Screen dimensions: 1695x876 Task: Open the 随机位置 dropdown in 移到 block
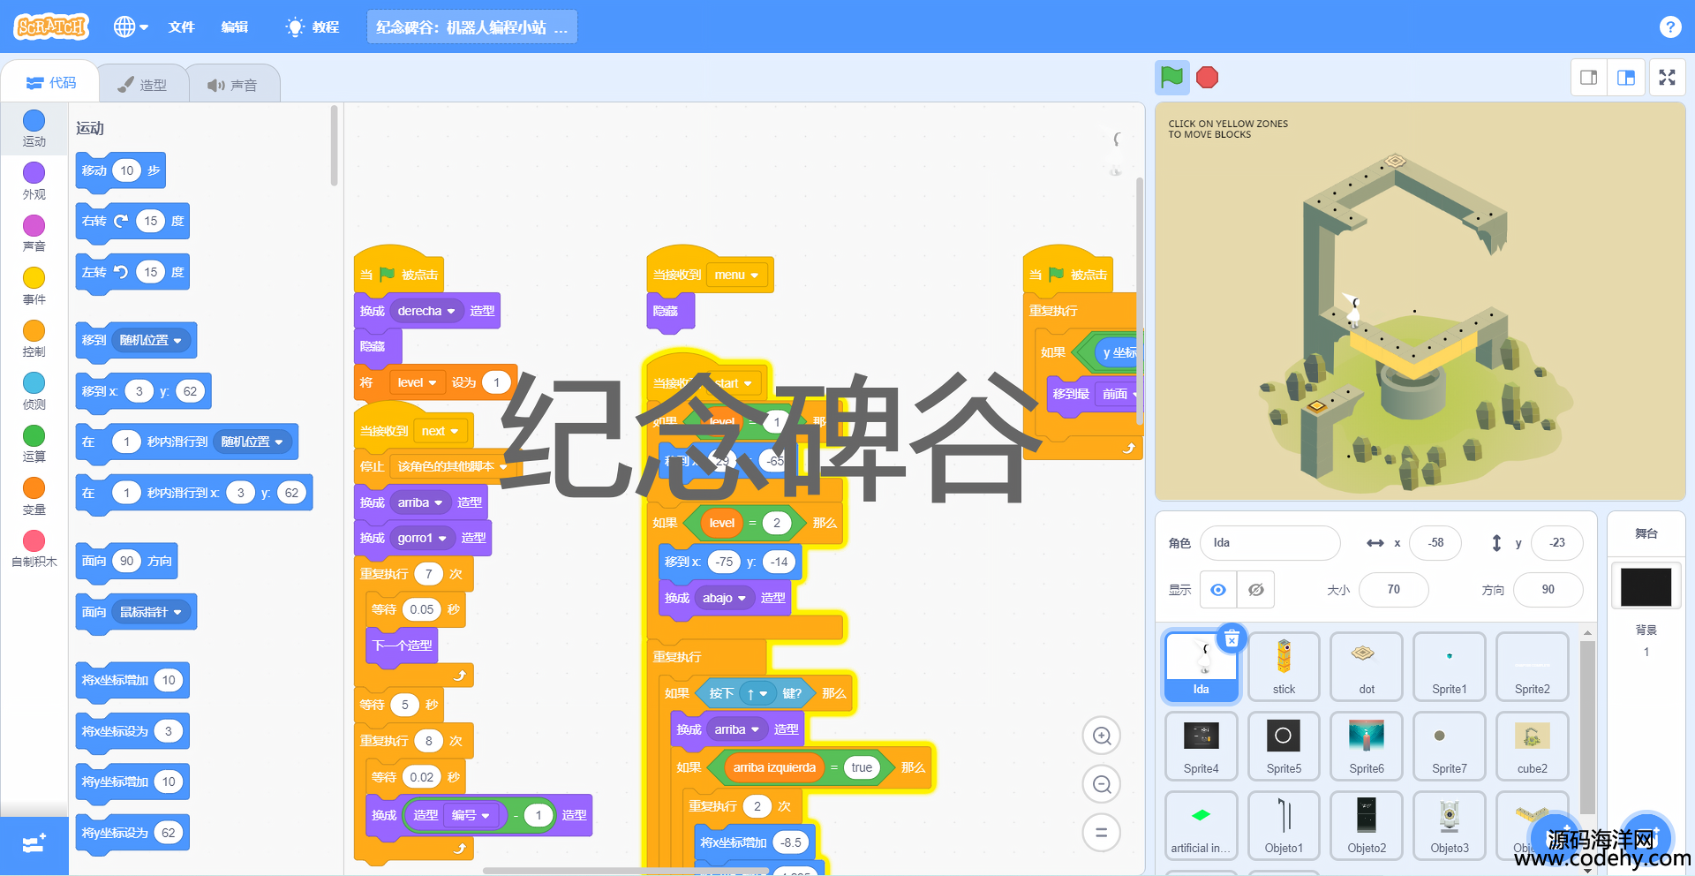click(x=152, y=341)
